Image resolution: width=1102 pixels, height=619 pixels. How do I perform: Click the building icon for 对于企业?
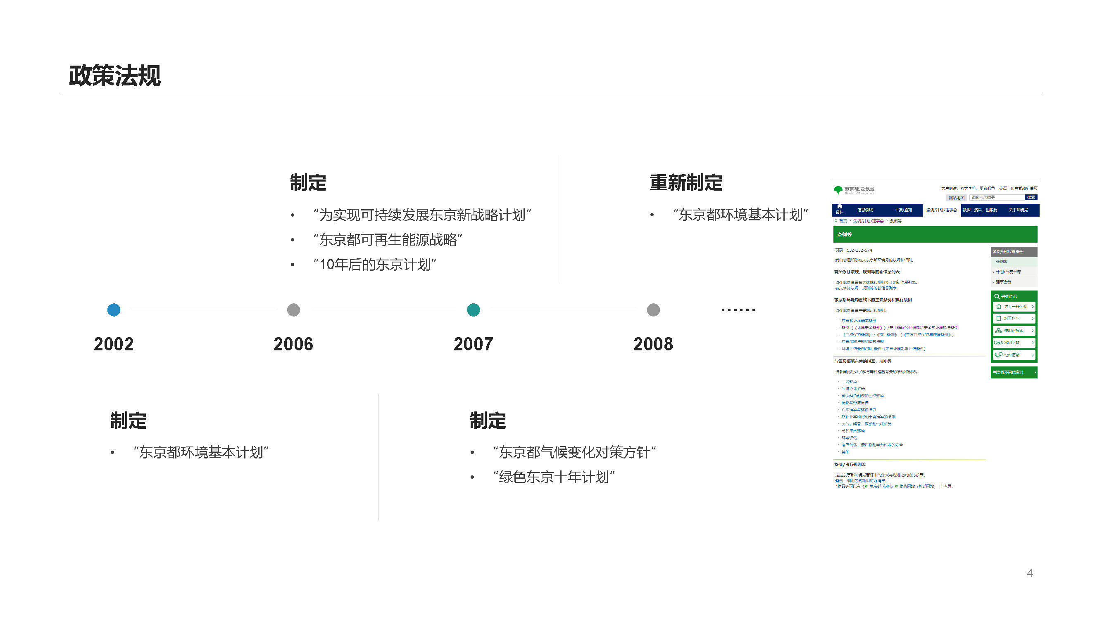point(998,319)
